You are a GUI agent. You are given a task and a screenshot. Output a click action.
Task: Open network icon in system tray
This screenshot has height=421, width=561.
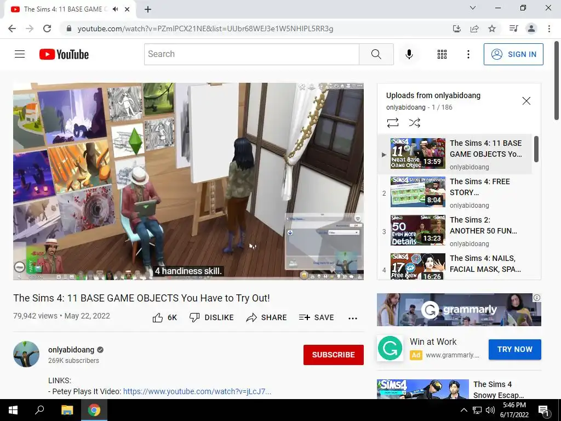(477, 410)
